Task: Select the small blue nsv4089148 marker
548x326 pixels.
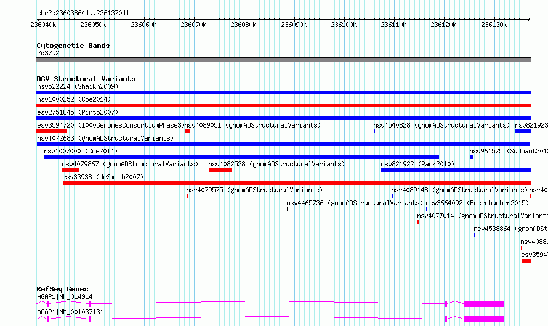Action: (x=392, y=196)
